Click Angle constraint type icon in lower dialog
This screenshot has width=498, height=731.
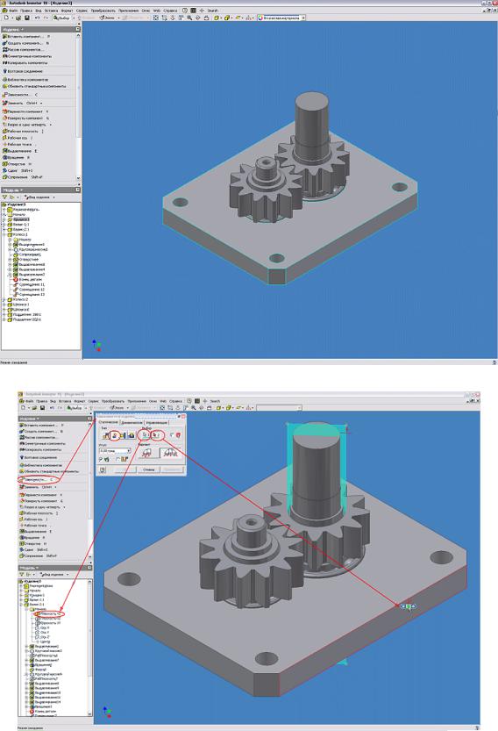[115, 435]
